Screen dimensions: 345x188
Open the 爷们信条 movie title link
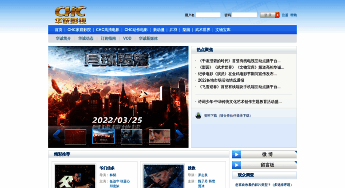click(x=107, y=168)
